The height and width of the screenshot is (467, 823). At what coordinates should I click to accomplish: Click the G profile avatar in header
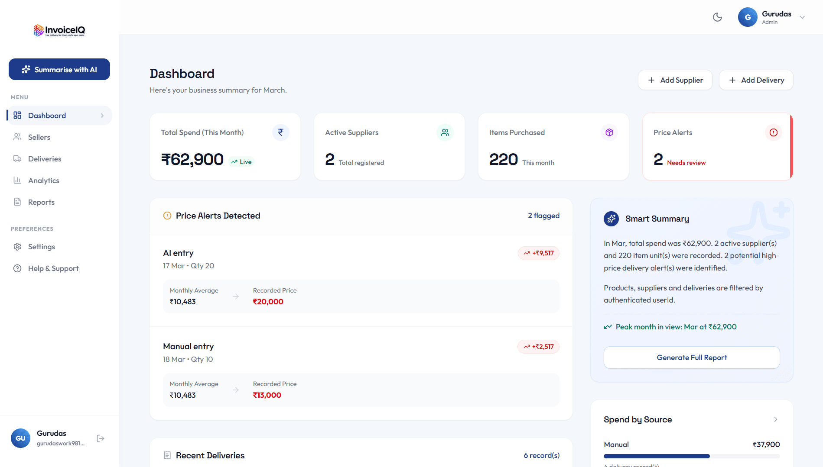[x=747, y=17]
